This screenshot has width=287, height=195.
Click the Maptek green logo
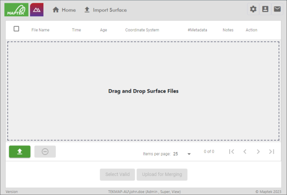tap(16, 10)
